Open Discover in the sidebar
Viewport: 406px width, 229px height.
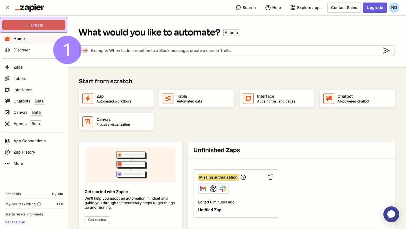(x=34, y=50)
